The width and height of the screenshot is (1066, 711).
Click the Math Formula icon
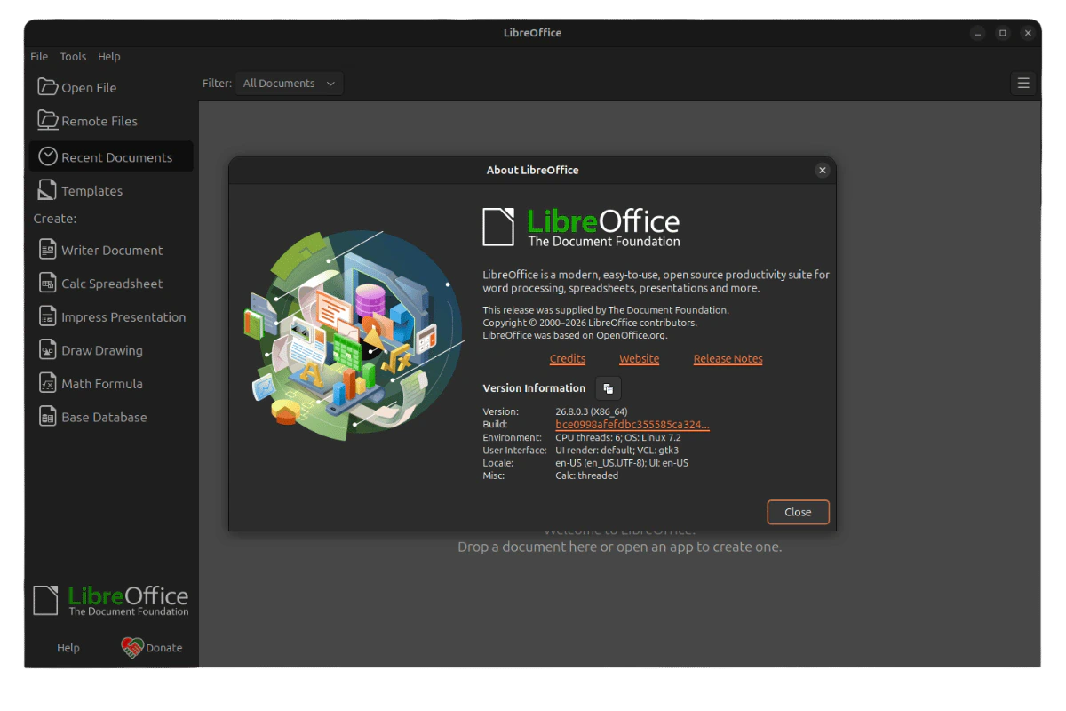pyautogui.click(x=48, y=383)
